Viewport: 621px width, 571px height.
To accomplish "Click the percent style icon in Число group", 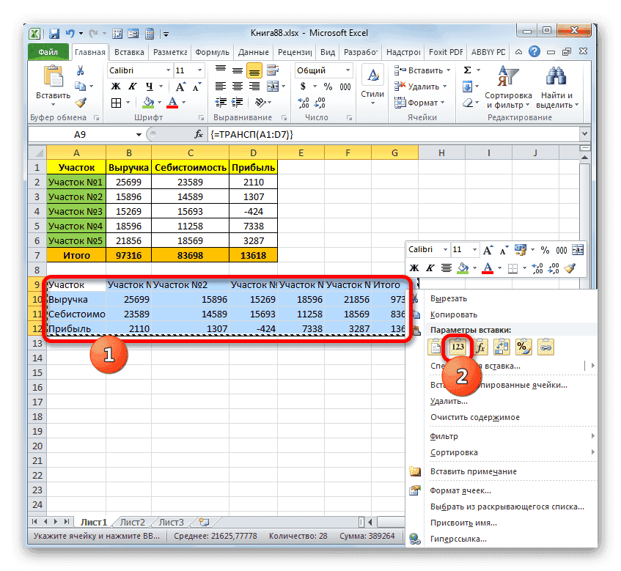I will (x=328, y=86).
